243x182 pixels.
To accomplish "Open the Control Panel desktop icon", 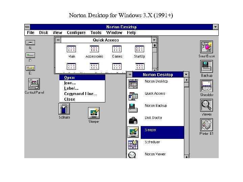I will coord(34,84).
